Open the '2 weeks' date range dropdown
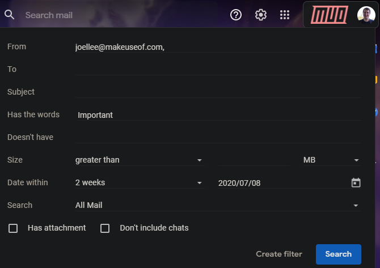 [140, 182]
